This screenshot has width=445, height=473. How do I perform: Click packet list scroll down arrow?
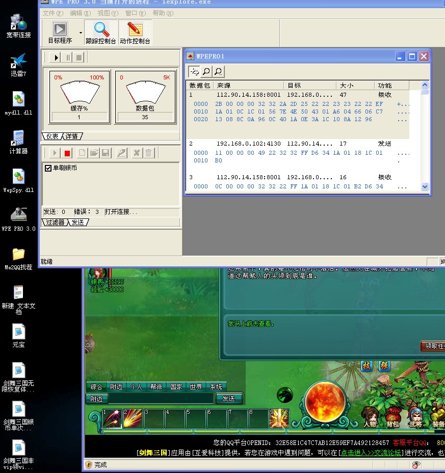(425, 187)
